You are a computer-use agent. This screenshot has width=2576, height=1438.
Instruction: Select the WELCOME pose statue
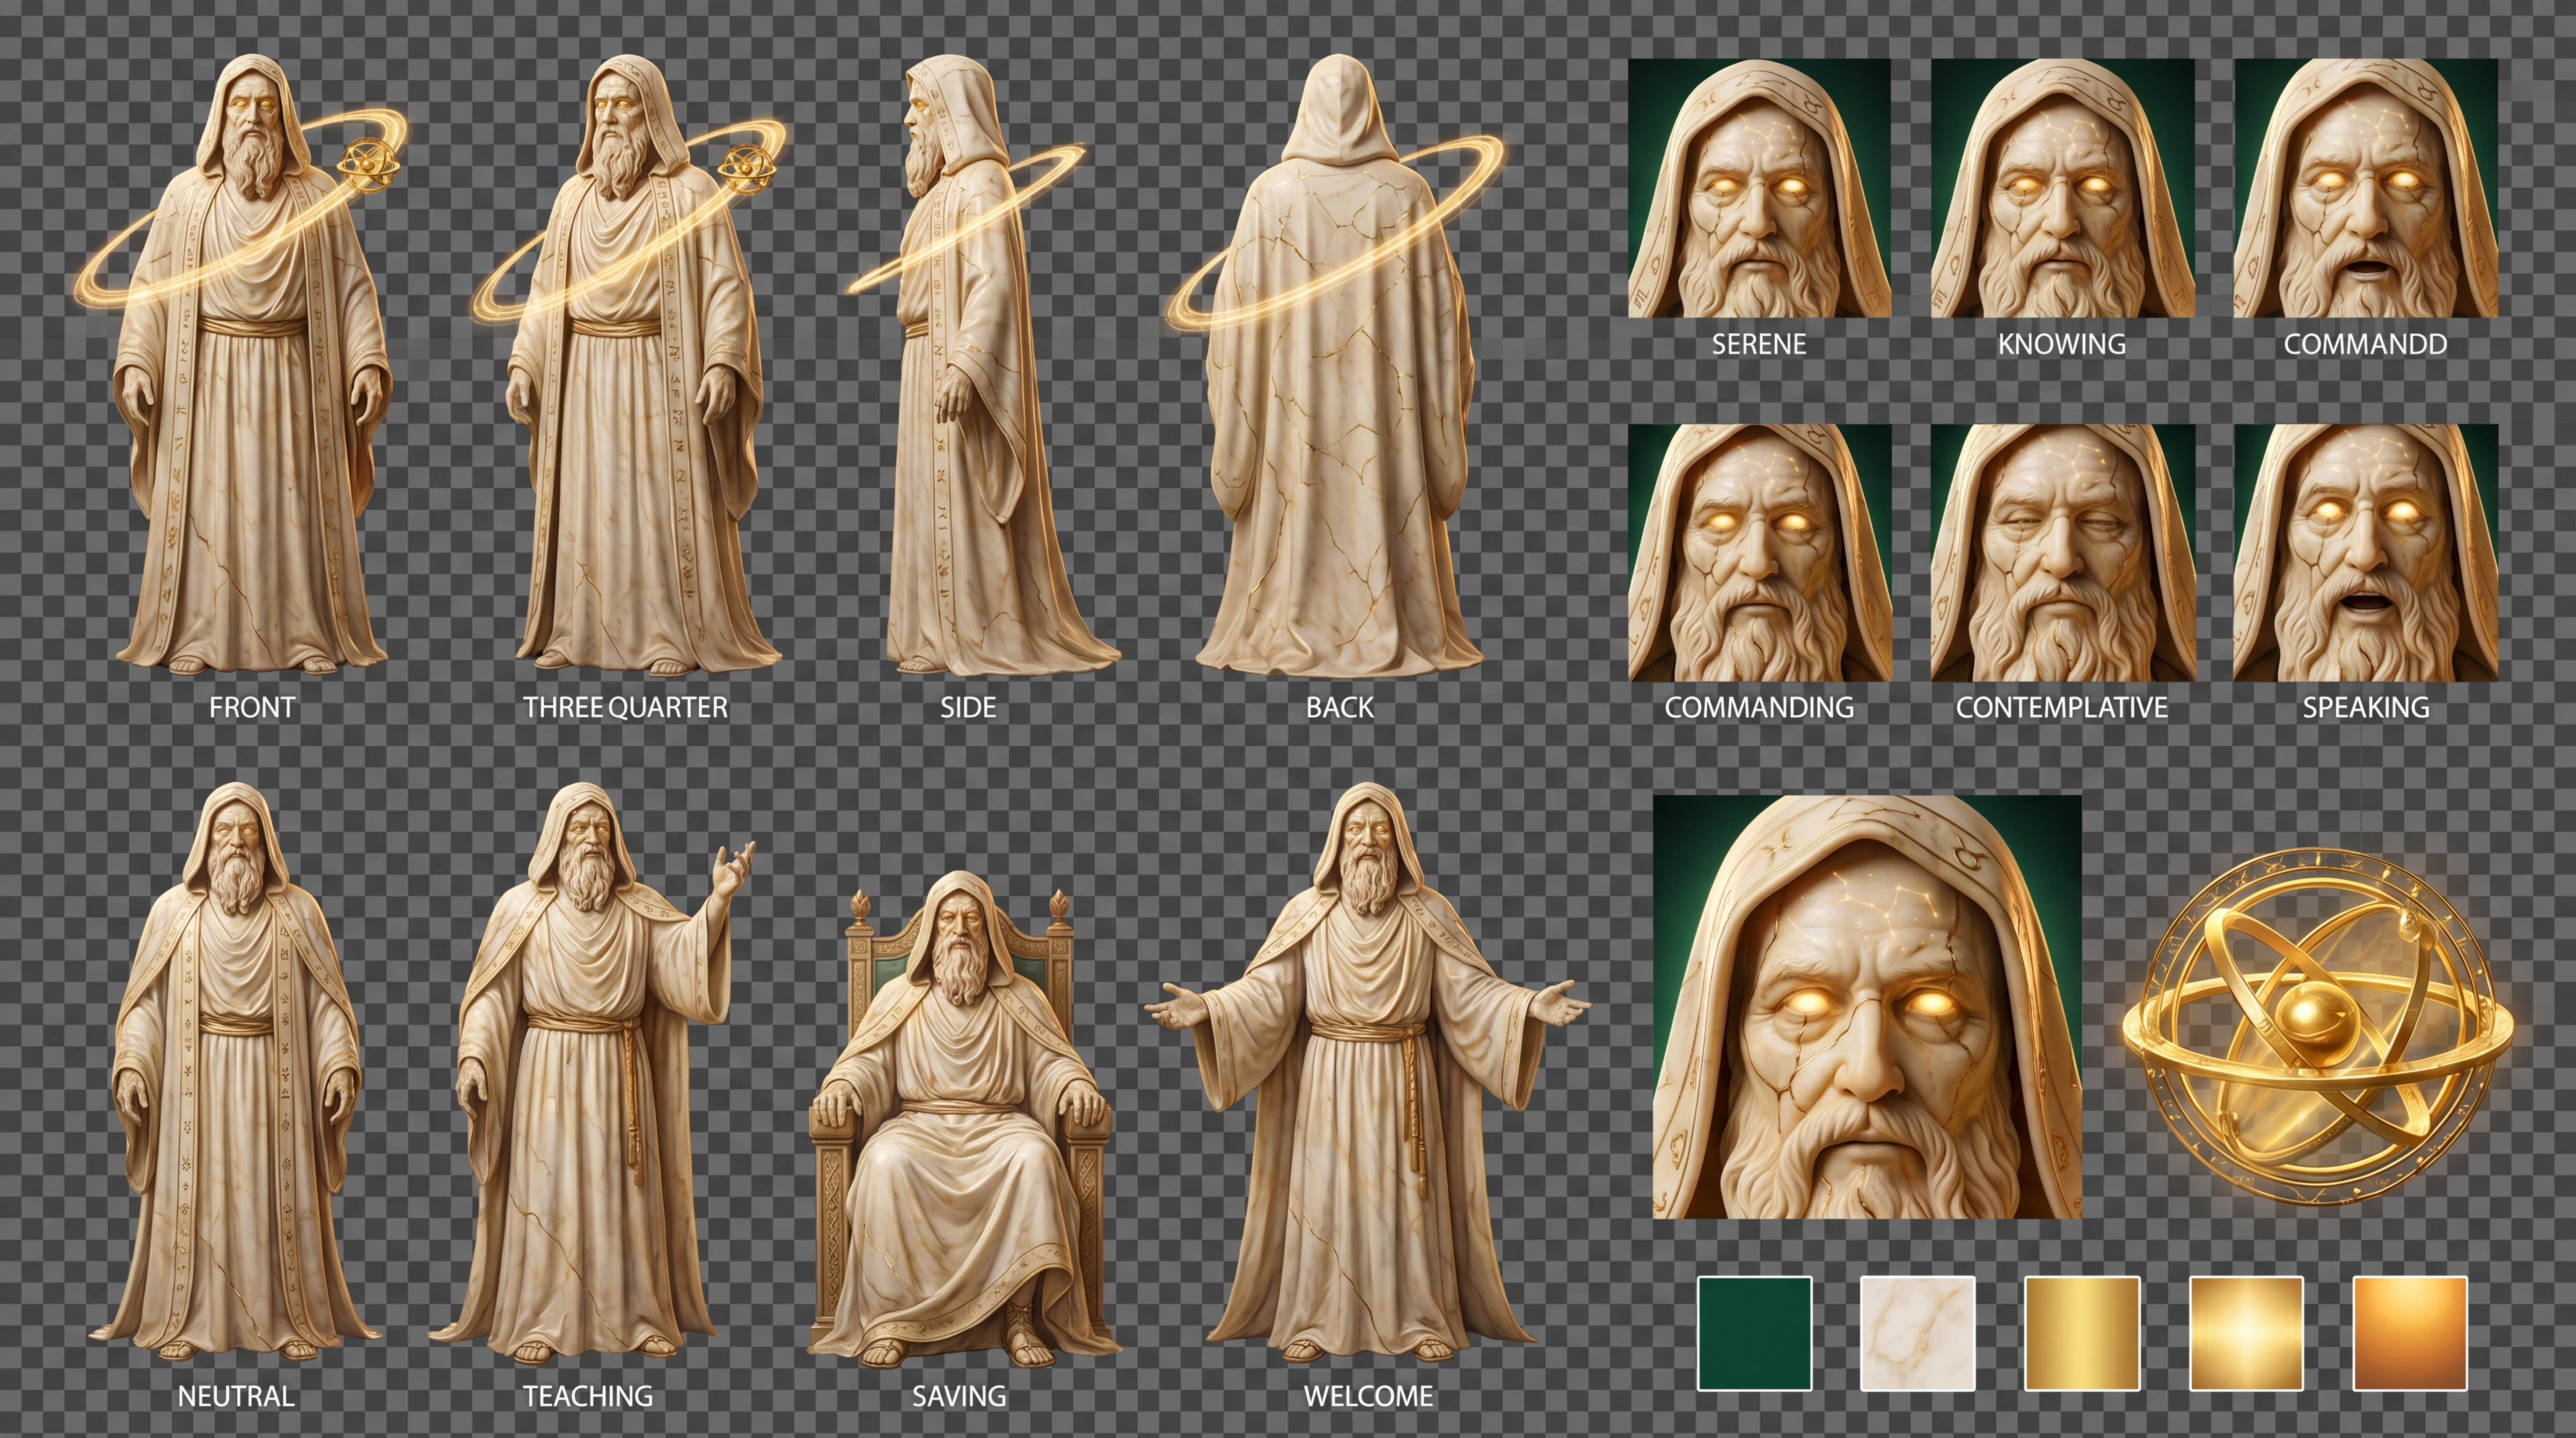coord(1368,1072)
